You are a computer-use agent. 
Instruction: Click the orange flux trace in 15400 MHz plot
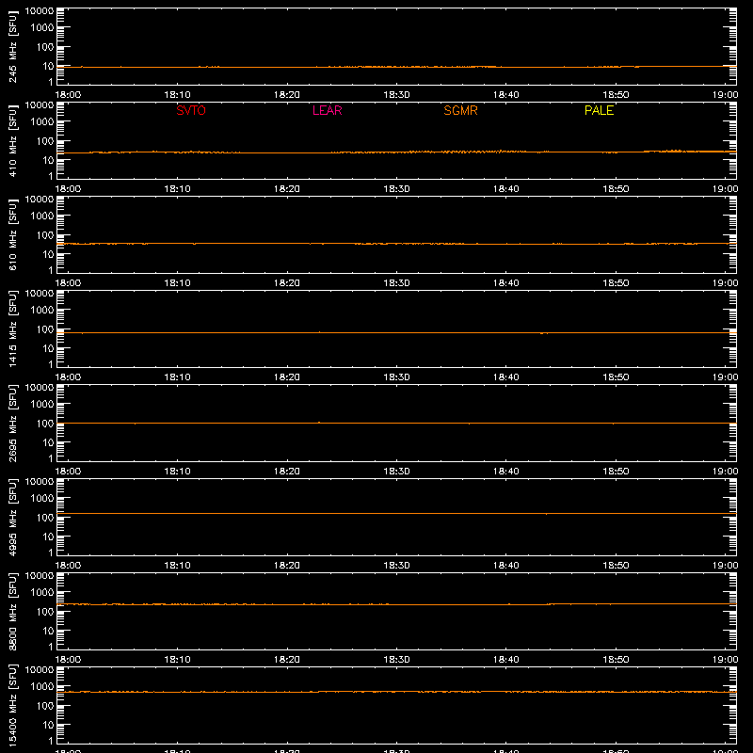pos(396,692)
